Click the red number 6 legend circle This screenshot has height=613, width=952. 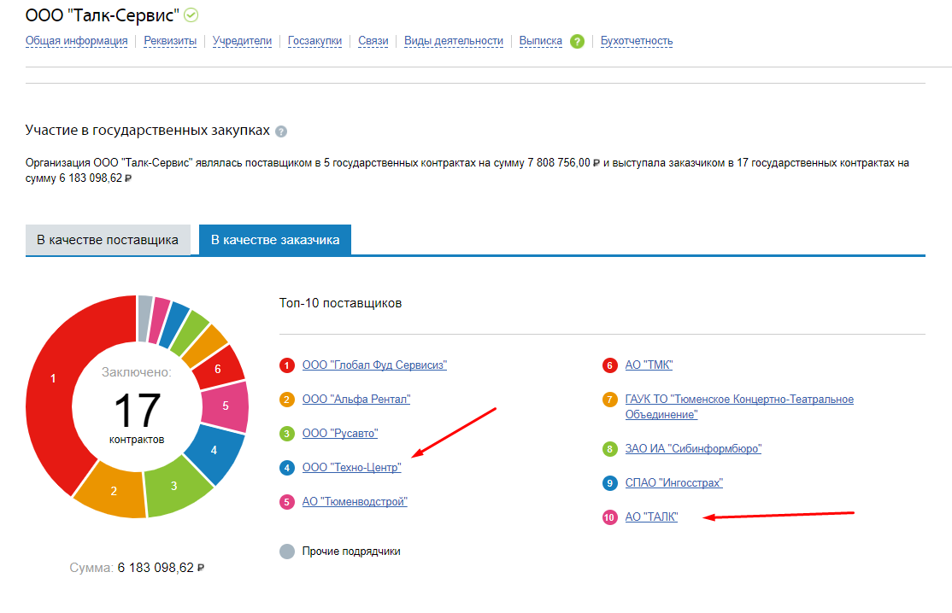609,365
